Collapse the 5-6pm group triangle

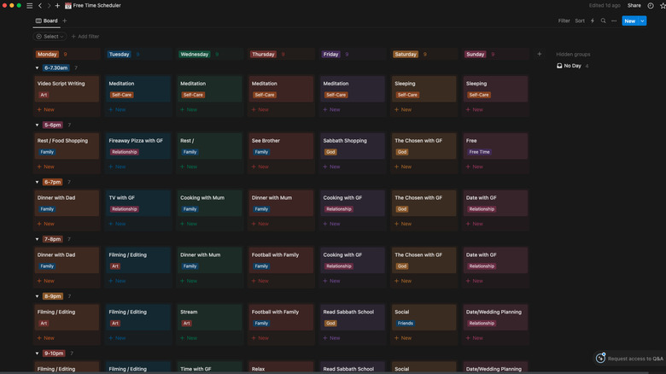[x=37, y=125]
